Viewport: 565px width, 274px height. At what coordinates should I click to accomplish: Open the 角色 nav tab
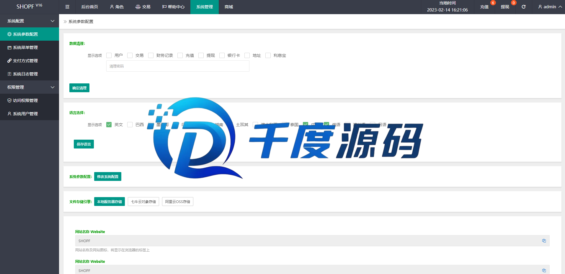117,7
